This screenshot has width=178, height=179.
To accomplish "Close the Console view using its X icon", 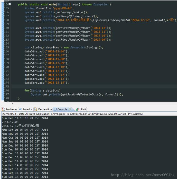I will [70, 109].
